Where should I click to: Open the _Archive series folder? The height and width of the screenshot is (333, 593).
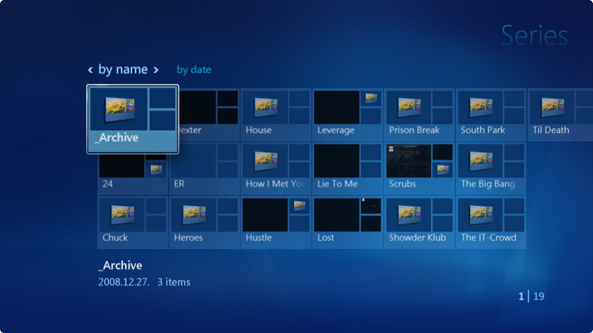(132, 119)
